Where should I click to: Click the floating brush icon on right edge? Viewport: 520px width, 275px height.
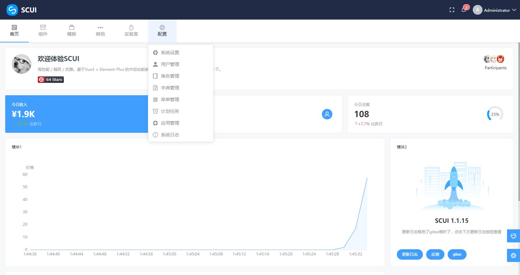(x=513, y=236)
